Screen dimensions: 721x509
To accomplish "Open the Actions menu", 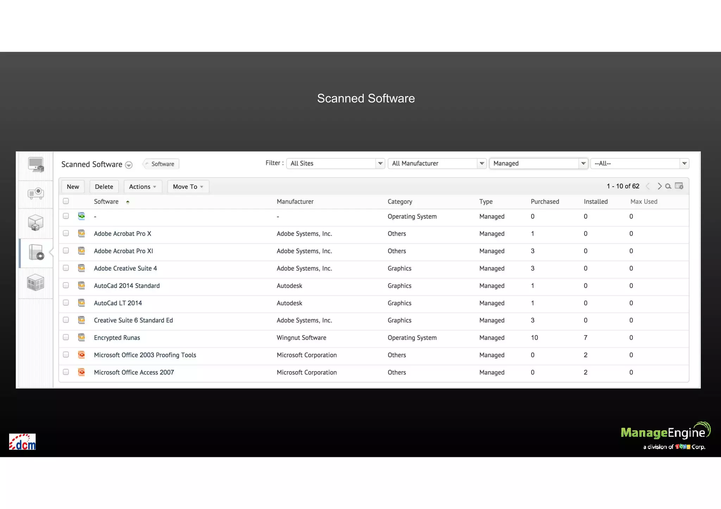I will click(x=143, y=187).
